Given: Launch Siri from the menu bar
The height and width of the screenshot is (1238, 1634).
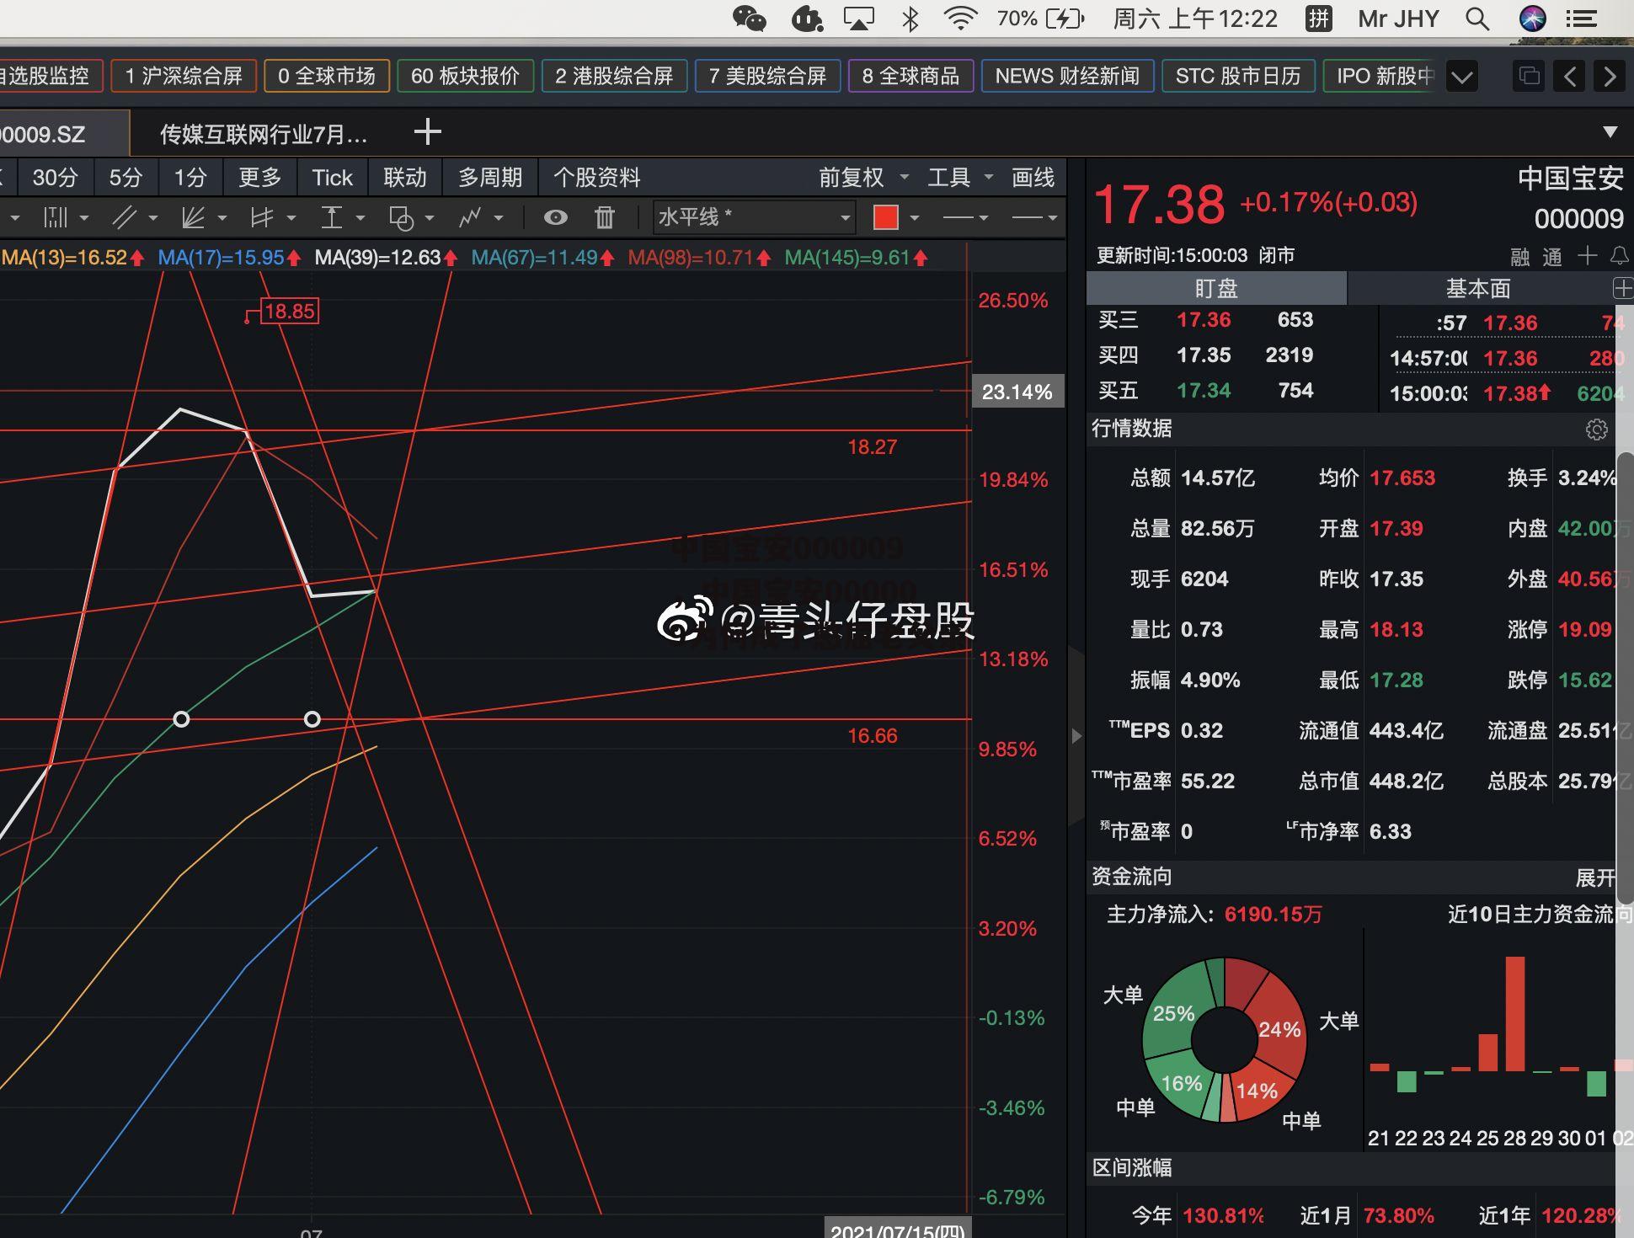Looking at the screenshot, I should pos(1533,19).
